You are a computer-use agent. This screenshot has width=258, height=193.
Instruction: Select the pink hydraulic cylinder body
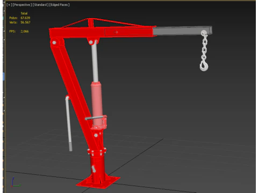pyautogui.click(x=97, y=105)
